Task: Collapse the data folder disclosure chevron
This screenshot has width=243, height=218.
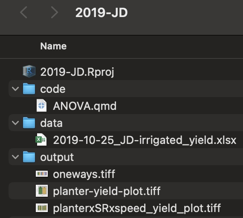Action: tap(15, 123)
